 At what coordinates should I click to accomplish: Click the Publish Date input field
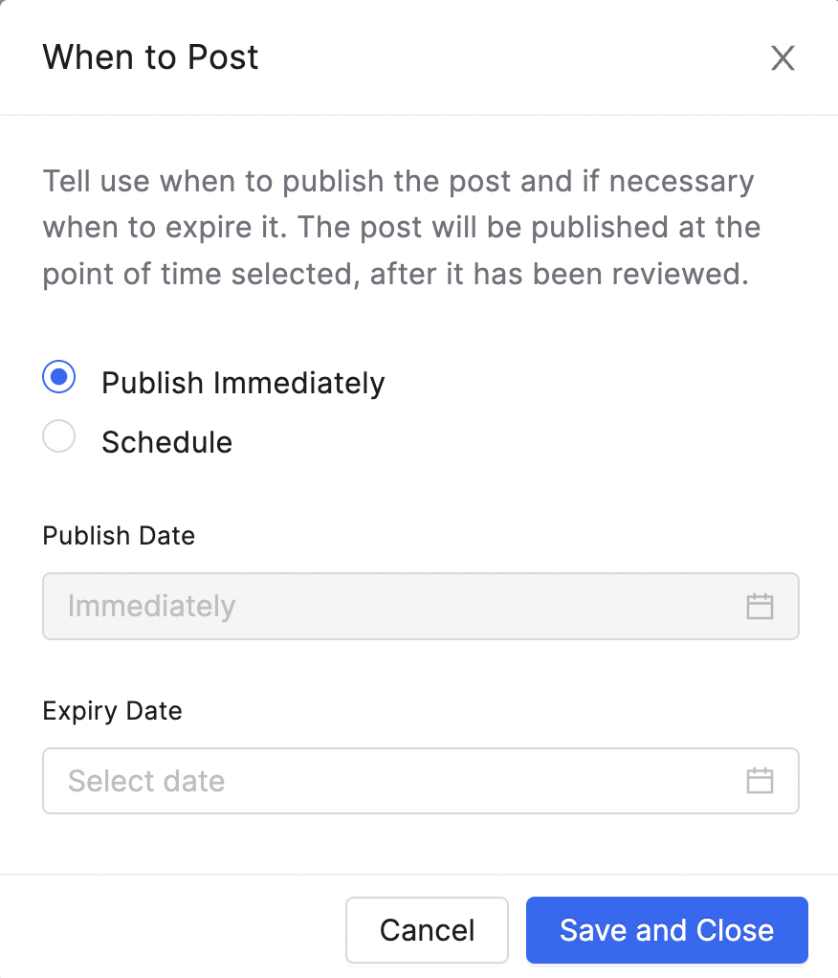[421, 607]
